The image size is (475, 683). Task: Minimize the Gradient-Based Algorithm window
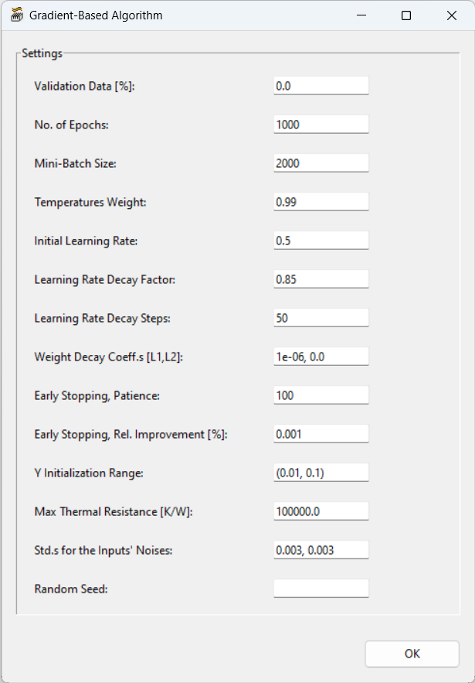coord(361,15)
